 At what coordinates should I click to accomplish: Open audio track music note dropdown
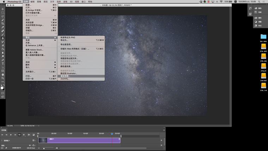33,145
